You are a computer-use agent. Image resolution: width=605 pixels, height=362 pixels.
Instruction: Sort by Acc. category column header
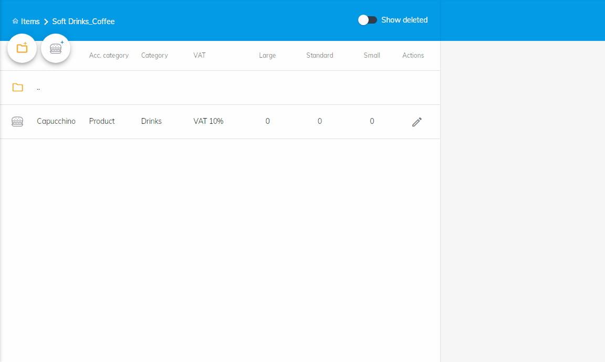(x=109, y=56)
